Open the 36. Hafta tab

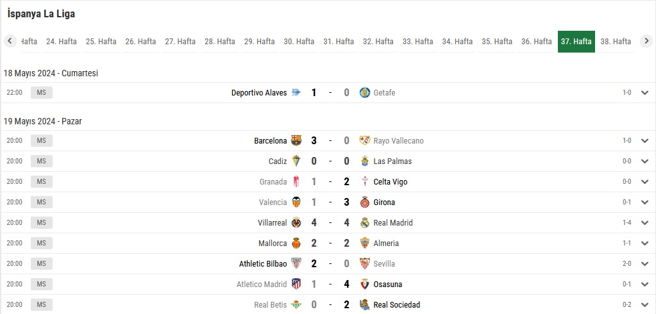pyautogui.click(x=536, y=42)
